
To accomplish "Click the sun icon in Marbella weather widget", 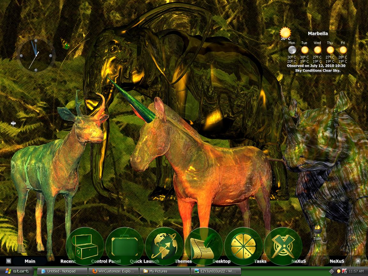I will [285, 33].
